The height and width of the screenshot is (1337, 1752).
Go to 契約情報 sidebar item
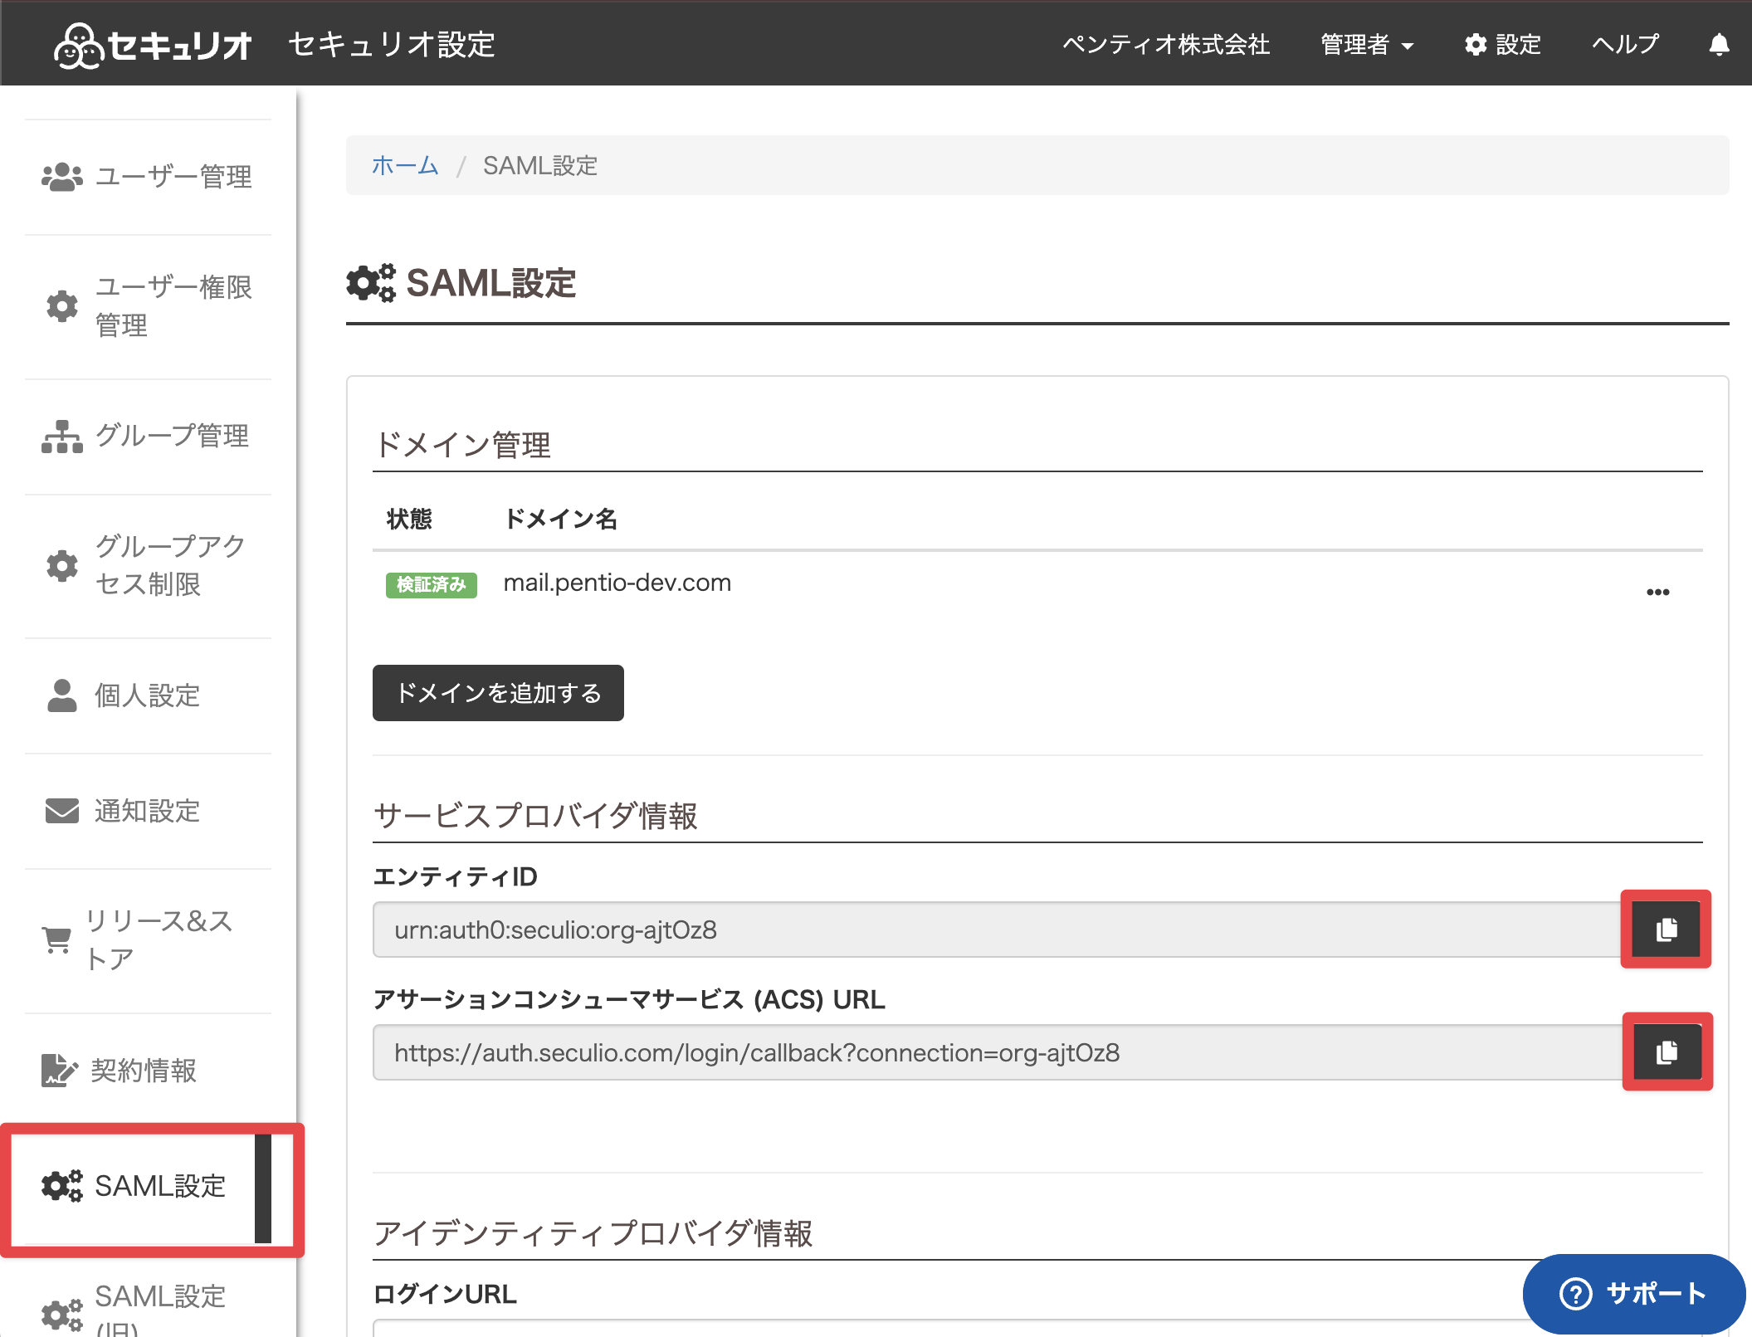pos(149,1071)
